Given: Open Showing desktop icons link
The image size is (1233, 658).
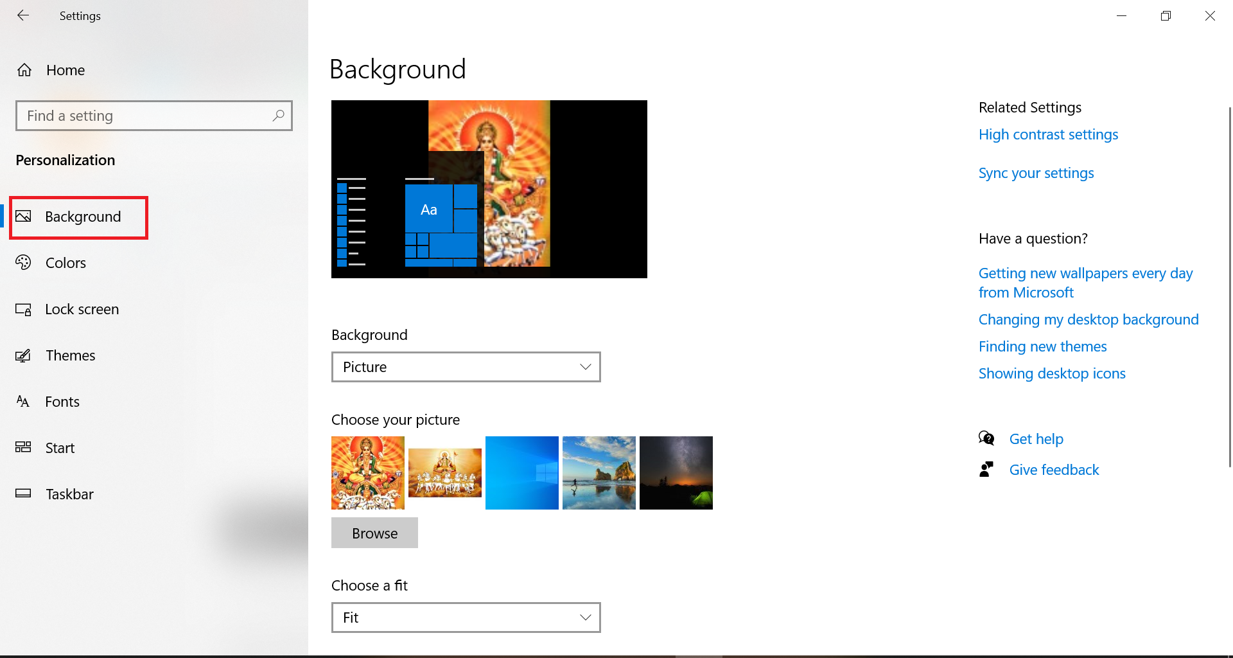Looking at the screenshot, I should tap(1052, 373).
